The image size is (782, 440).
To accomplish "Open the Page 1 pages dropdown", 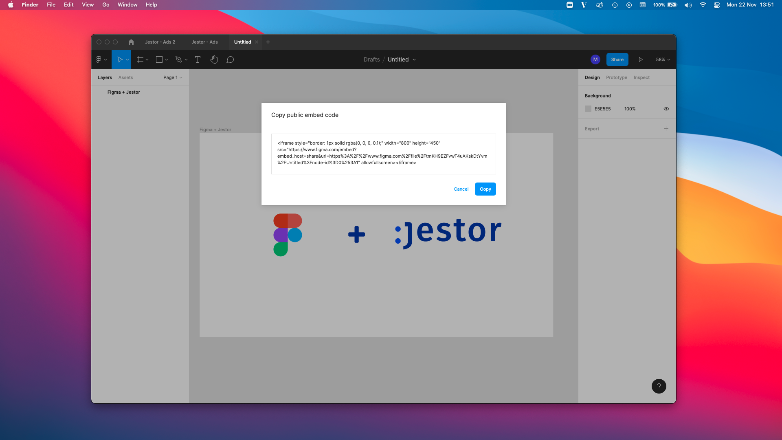I will (173, 77).
